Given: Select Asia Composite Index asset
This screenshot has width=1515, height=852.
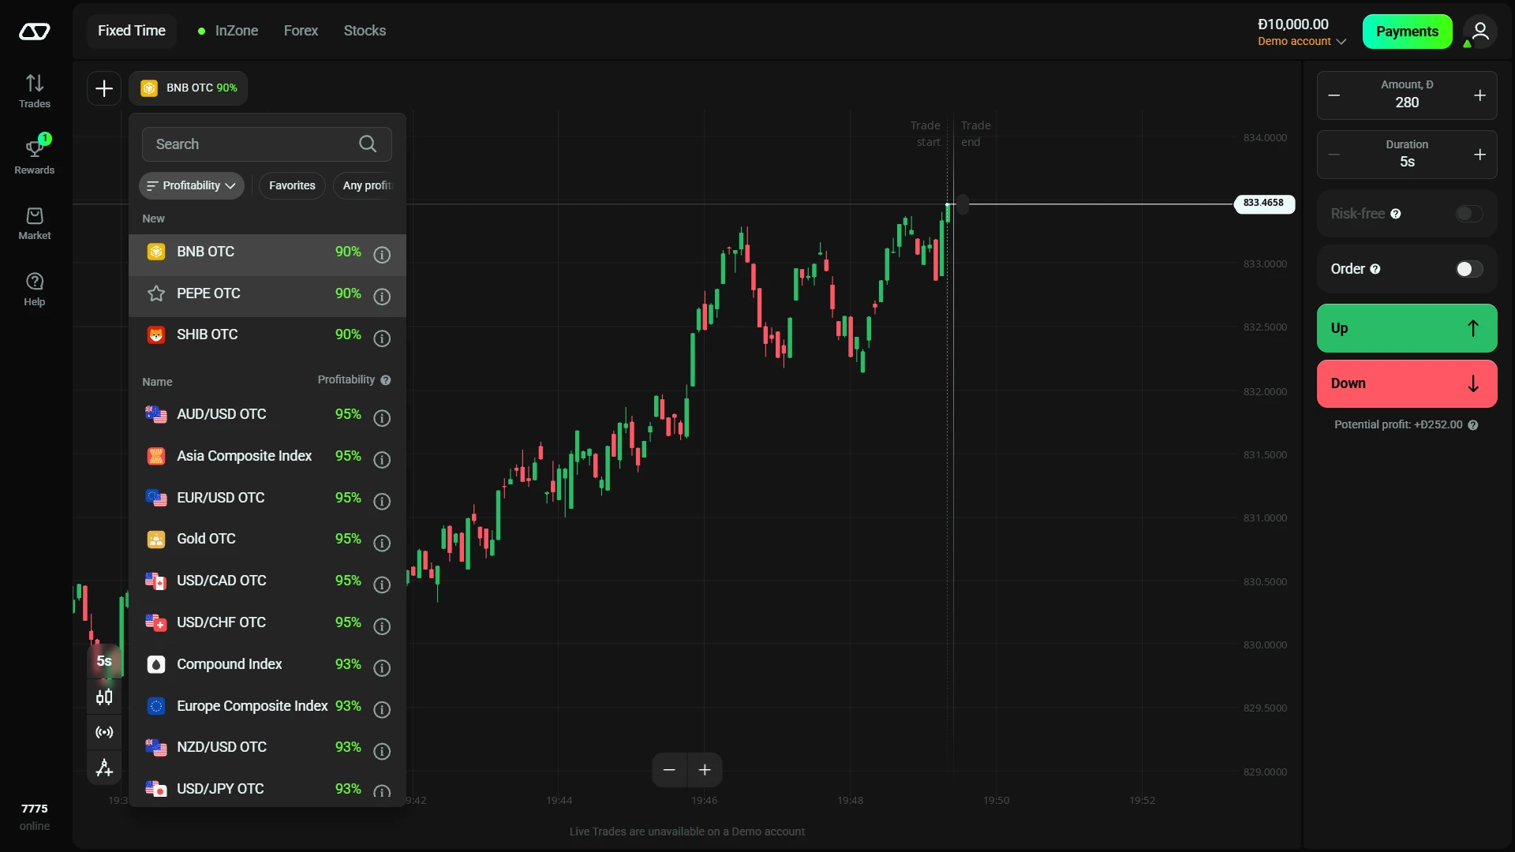Looking at the screenshot, I should 267,456.
